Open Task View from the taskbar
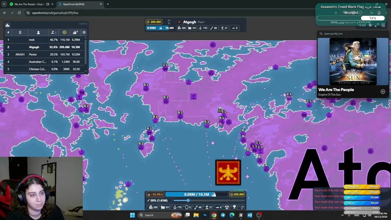Viewport: 391px width, 220px height. [187, 215]
